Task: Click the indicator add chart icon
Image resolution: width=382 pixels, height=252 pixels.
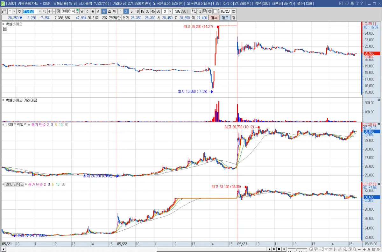Action: point(199,11)
